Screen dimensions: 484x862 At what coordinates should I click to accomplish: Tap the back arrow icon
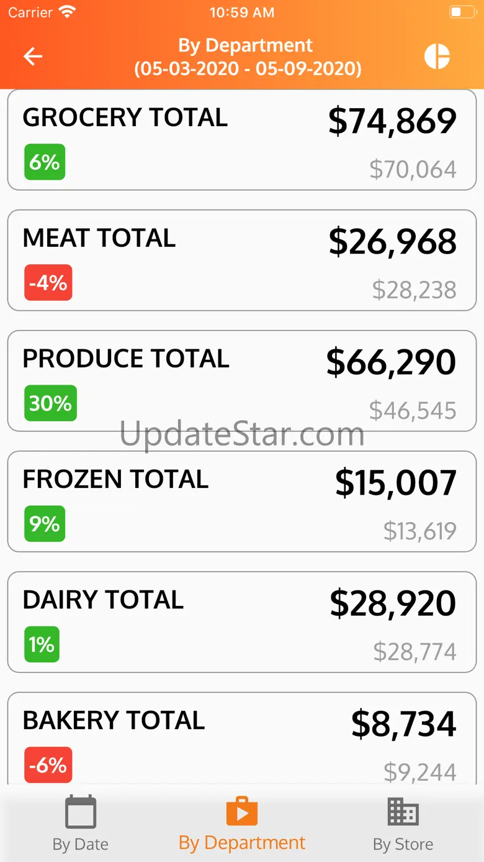pyautogui.click(x=33, y=57)
